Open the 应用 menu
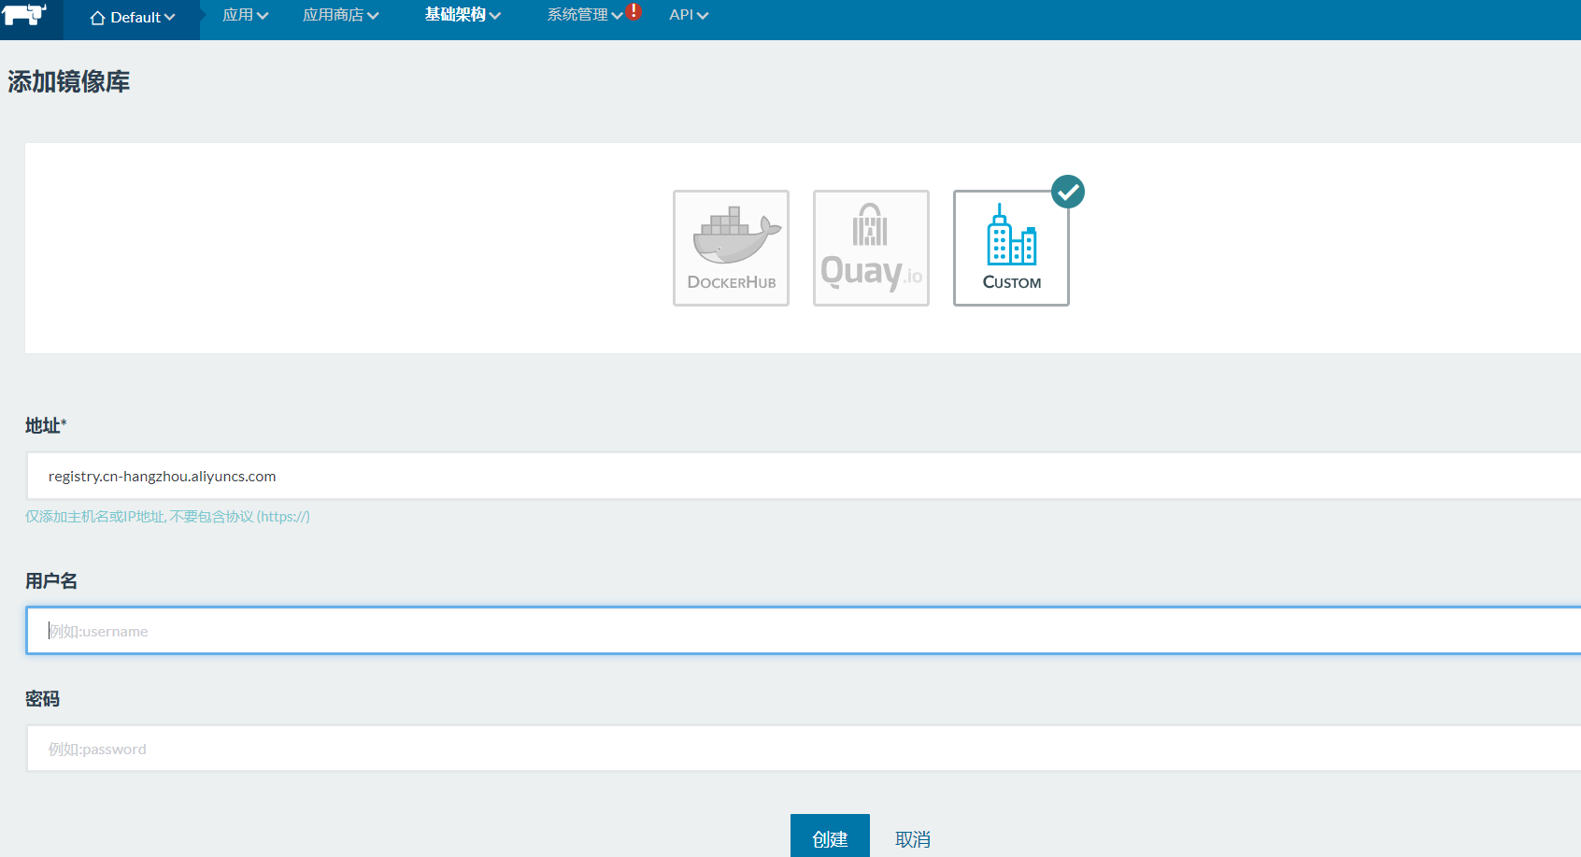 point(246,15)
